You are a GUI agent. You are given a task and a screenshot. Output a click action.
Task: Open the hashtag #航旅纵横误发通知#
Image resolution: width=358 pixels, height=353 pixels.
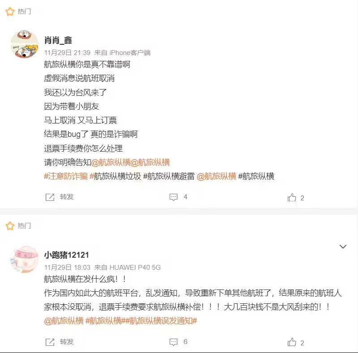coord(161,321)
